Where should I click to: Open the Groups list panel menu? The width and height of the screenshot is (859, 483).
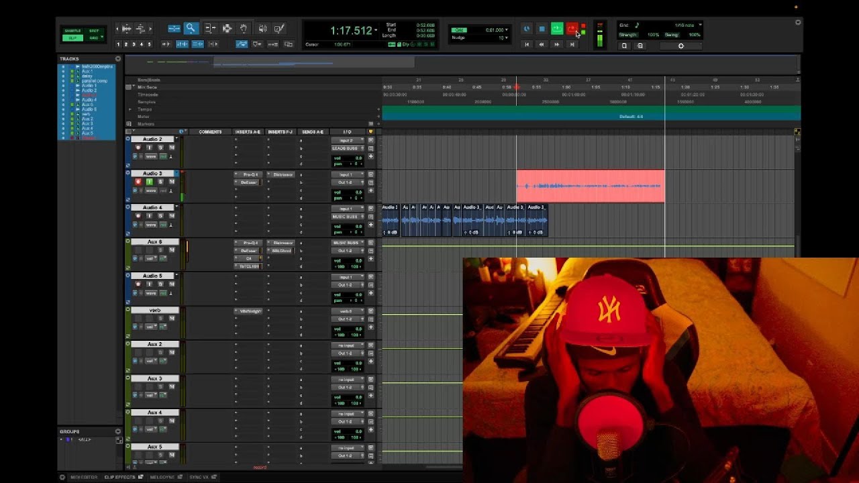click(x=118, y=431)
